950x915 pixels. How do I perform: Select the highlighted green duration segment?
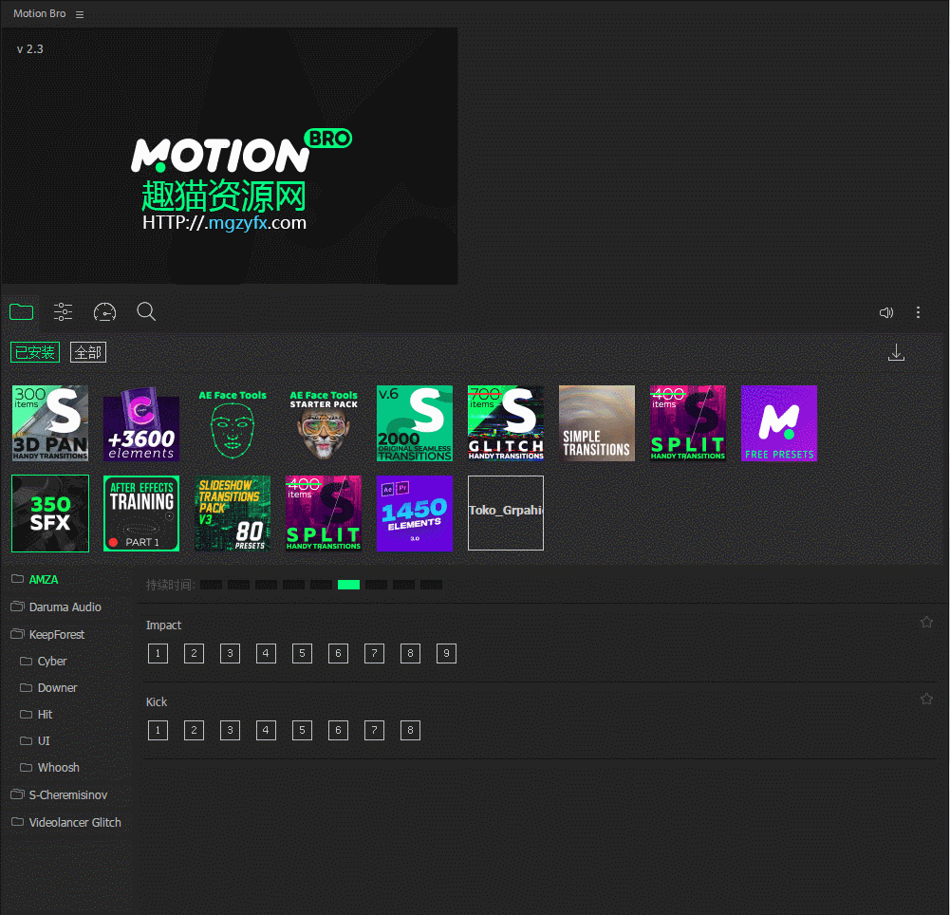pyautogui.click(x=348, y=585)
